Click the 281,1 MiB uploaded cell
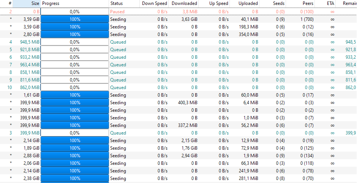The image size is (357, 183). pyautogui.click(x=249, y=178)
